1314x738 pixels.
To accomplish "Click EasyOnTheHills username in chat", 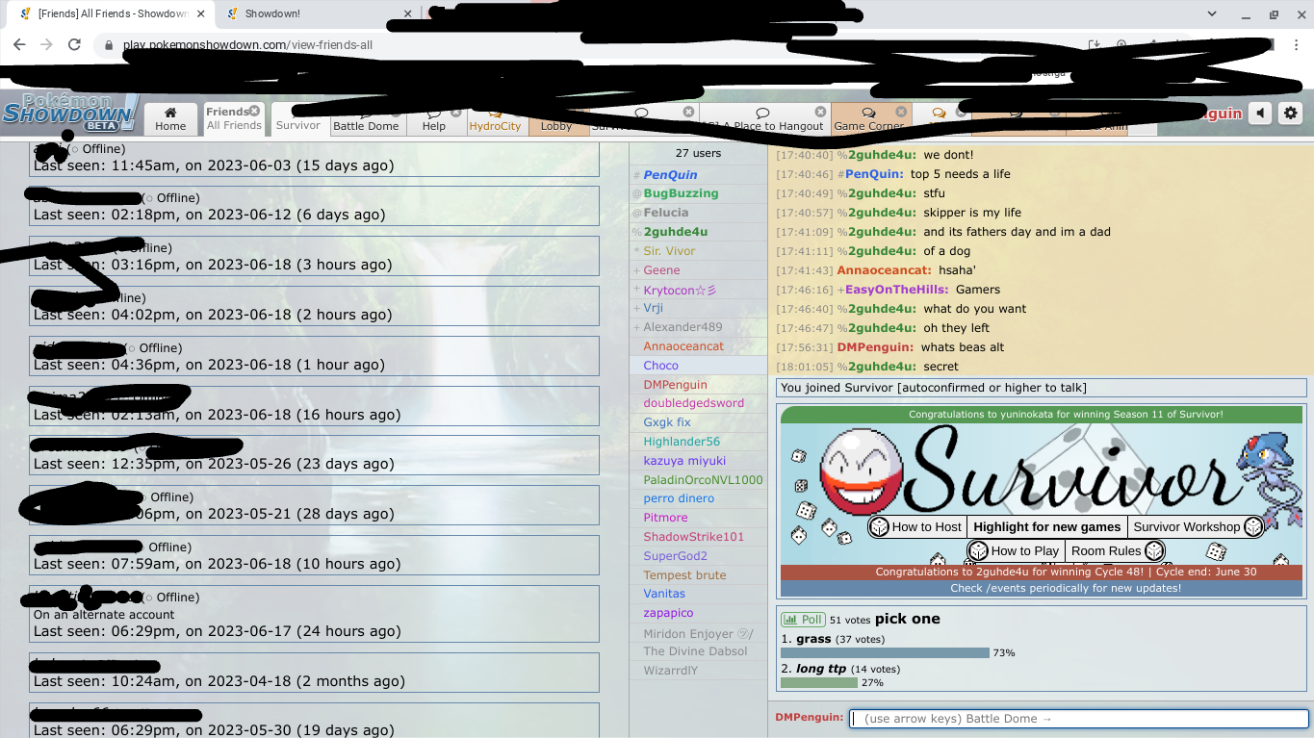I will [896, 290].
